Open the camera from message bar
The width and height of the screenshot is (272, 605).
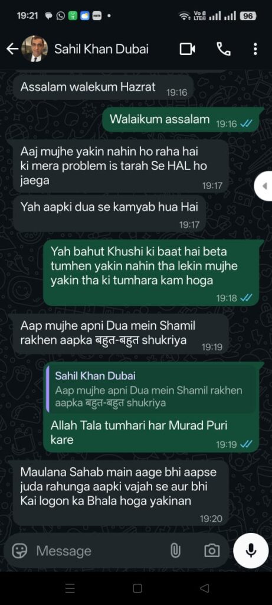click(211, 551)
